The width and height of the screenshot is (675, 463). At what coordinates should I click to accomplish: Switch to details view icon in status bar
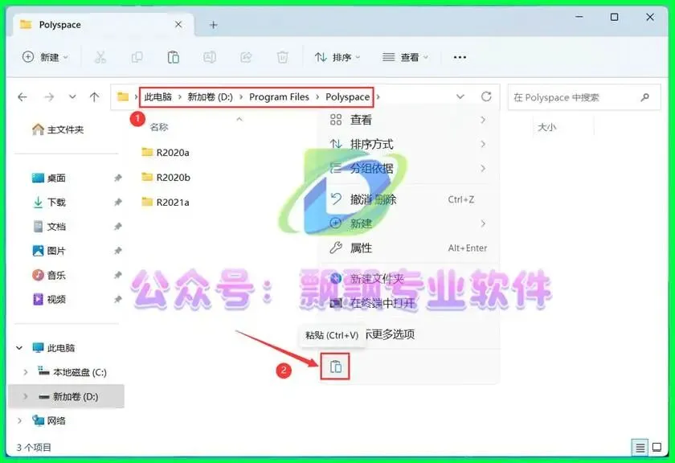640,448
